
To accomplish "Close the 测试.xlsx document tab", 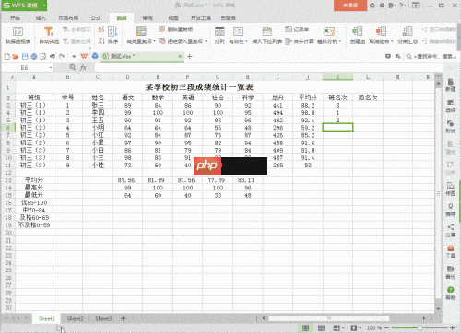I will [x=180, y=56].
